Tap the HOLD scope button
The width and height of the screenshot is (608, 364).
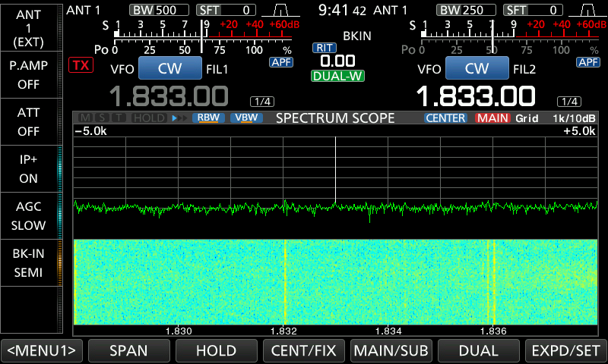[x=217, y=351]
